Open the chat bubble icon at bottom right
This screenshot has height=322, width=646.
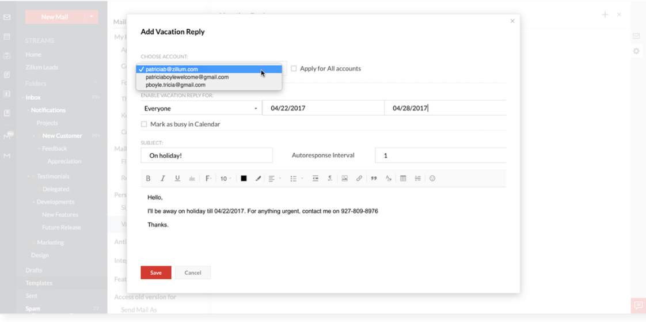(x=638, y=305)
